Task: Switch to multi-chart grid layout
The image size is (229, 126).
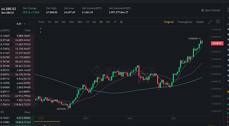Action: click(218, 22)
